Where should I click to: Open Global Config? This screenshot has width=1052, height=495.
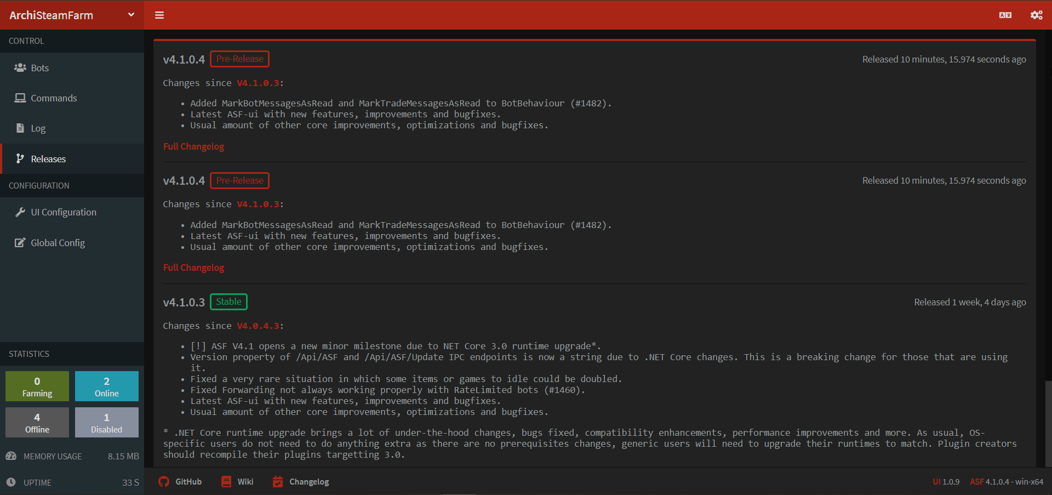[x=72, y=243]
